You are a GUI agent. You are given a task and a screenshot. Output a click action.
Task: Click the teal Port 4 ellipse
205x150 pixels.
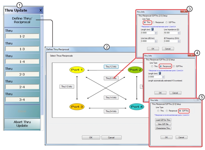pos(137,107)
